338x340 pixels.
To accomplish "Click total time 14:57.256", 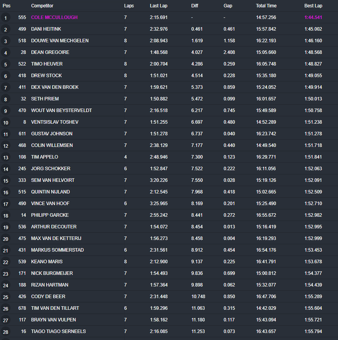I will [x=266, y=17].
